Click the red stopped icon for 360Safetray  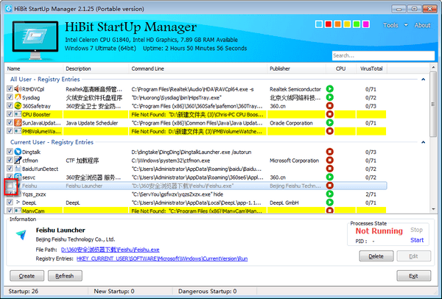pyautogui.click(x=340, y=106)
